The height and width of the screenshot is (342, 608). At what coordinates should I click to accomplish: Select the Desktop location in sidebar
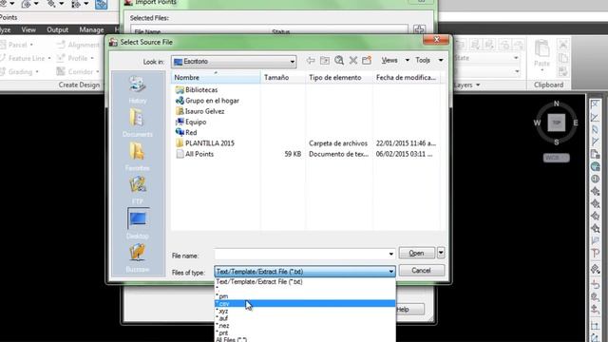coord(138,223)
